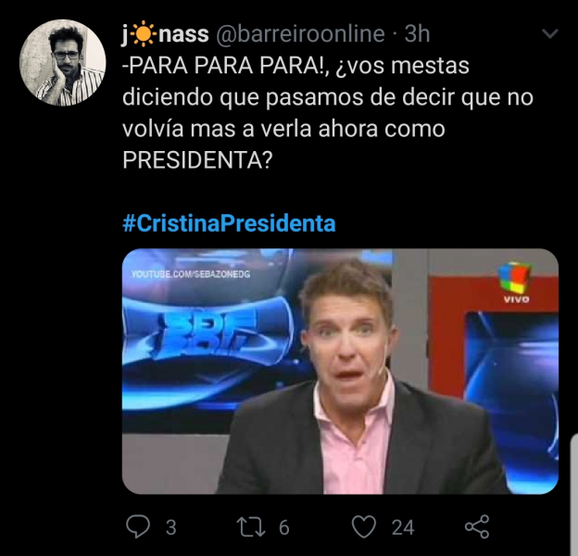Viewport: 578px width, 556px height.
Task: Open the share icon options
Action: pos(477,526)
